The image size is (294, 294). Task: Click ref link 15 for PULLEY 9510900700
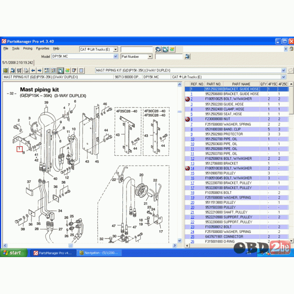(x=192, y=173)
